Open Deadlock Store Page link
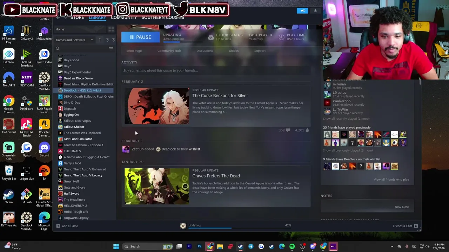The height and width of the screenshot is (252, 449). (x=134, y=51)
